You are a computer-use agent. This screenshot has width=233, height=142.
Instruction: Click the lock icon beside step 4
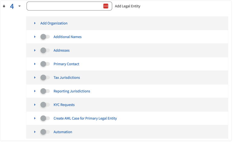[x=4, y=6]
